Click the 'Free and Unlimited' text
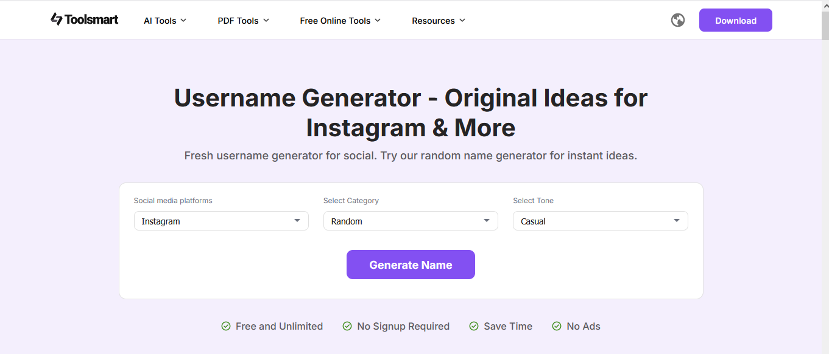 point(279,327)
